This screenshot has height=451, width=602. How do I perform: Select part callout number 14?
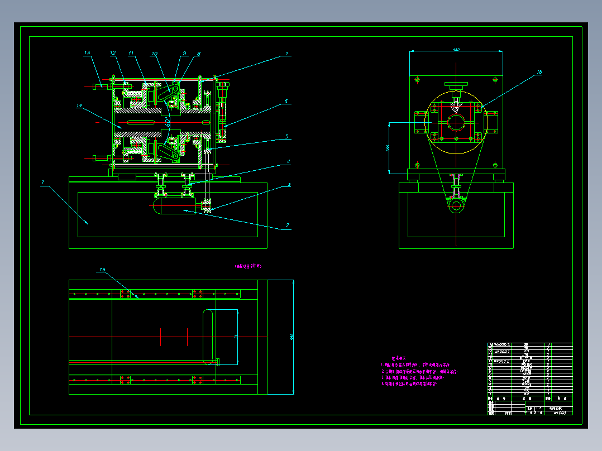[x=79, y=105]
